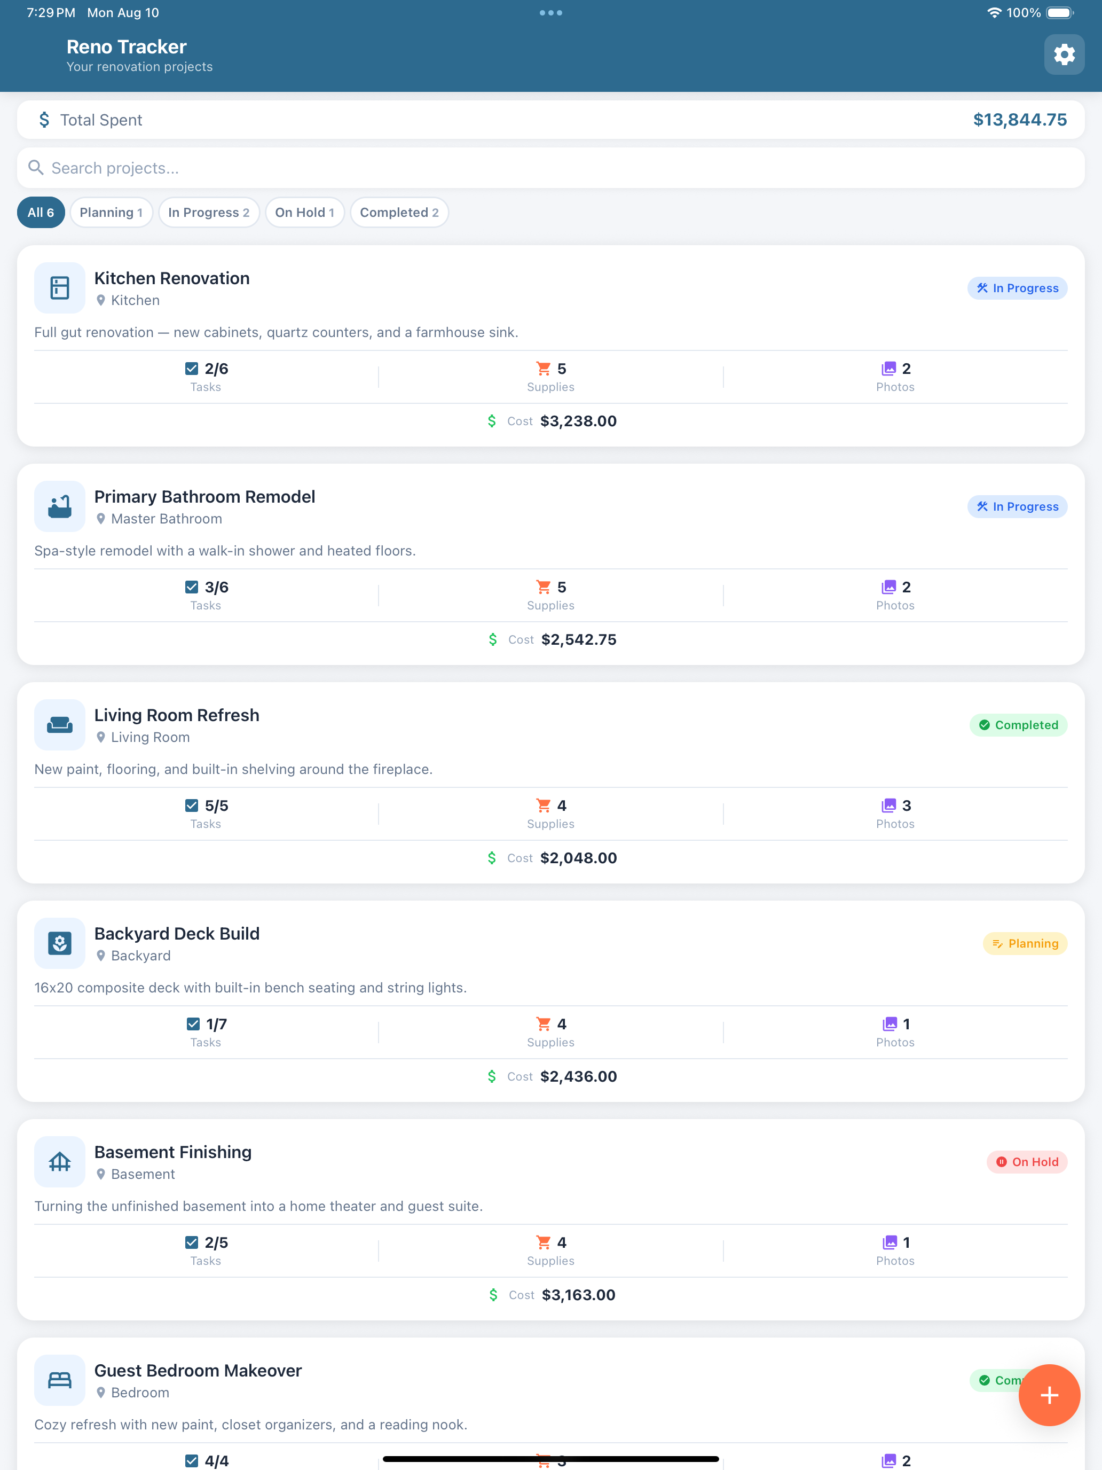Tap the Primary Bathroom tasks 3/6 check icon
1102x1470 pixels.
pos(191,587)
